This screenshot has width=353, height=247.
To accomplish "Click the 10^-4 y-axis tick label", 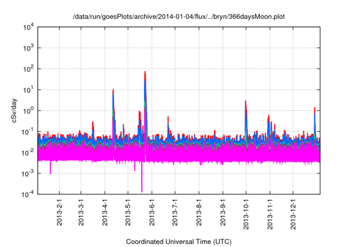I will [28, 194].
